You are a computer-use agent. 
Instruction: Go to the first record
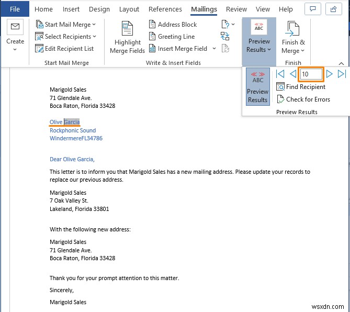(x=280, y=74)
